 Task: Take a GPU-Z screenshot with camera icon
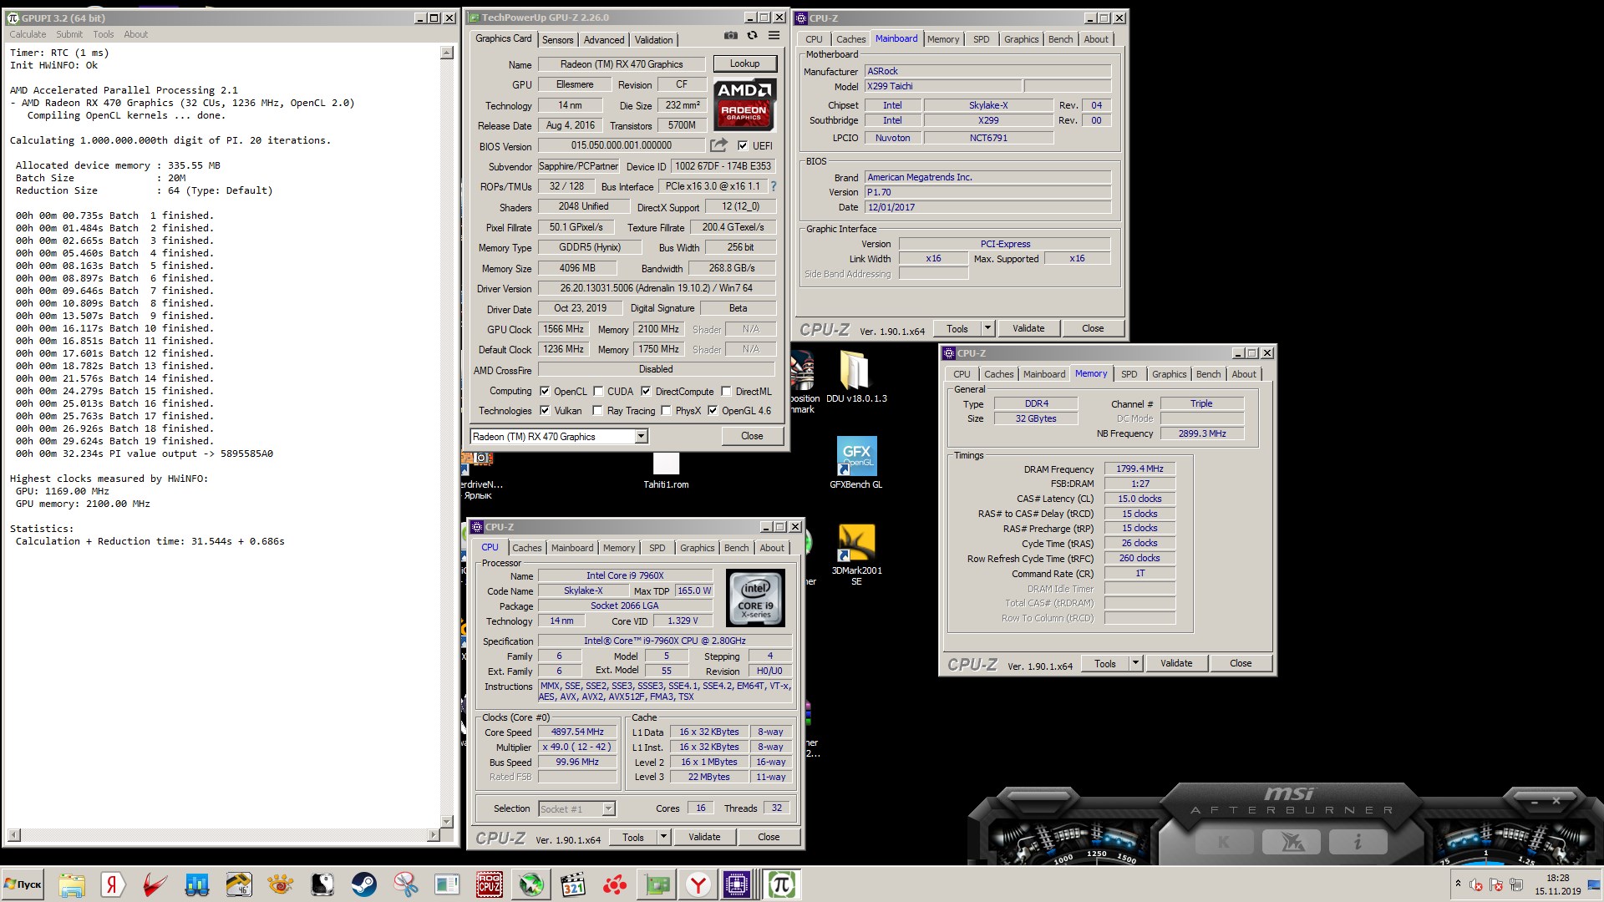731,36
